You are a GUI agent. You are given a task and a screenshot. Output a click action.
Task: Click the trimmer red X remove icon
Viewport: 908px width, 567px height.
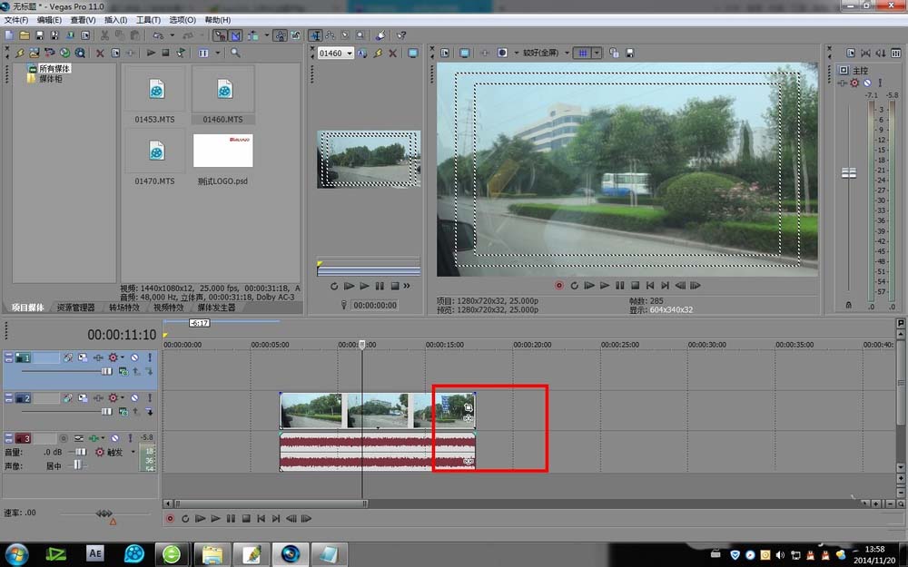click(392, 54)
